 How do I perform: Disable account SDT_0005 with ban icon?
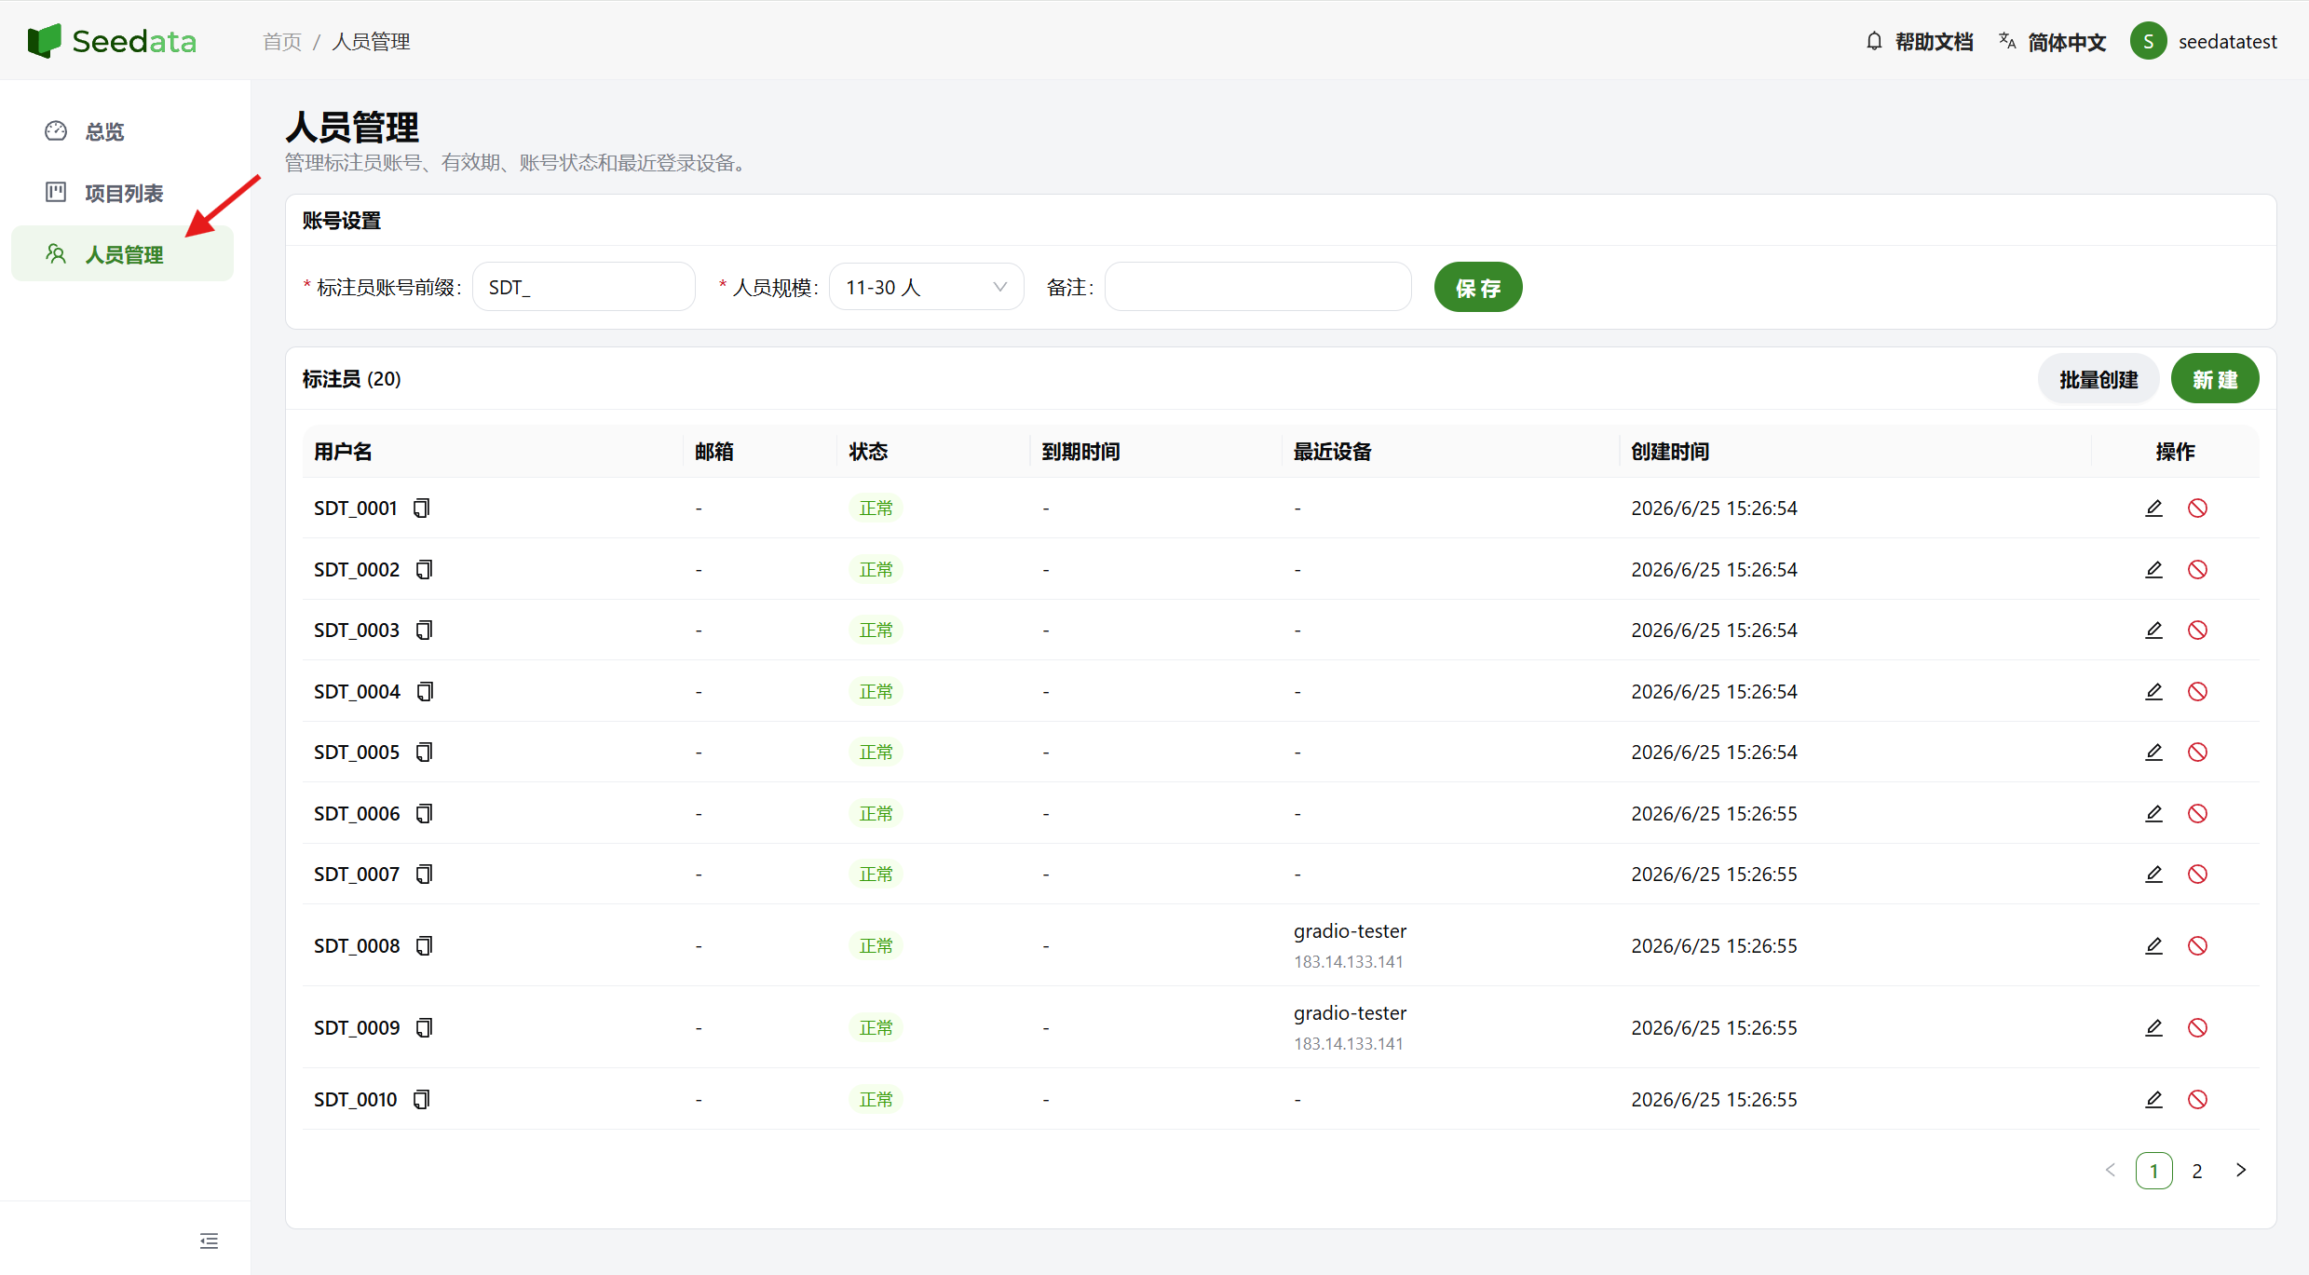(2197, 752)
